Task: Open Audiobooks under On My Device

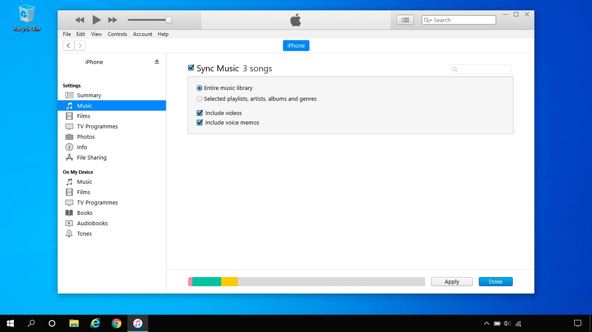Action: click(x=92, y=223)
